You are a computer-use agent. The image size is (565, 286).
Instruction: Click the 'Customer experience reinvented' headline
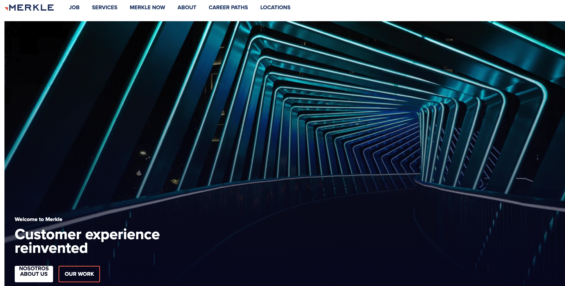coord(87,241)
